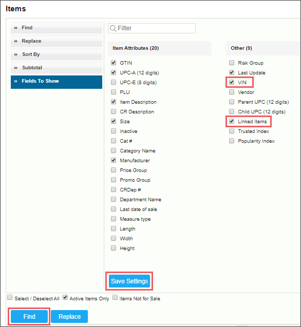Open the Sort By section
The height and width of the screenshot is (327, 301).
click(57, 54)
